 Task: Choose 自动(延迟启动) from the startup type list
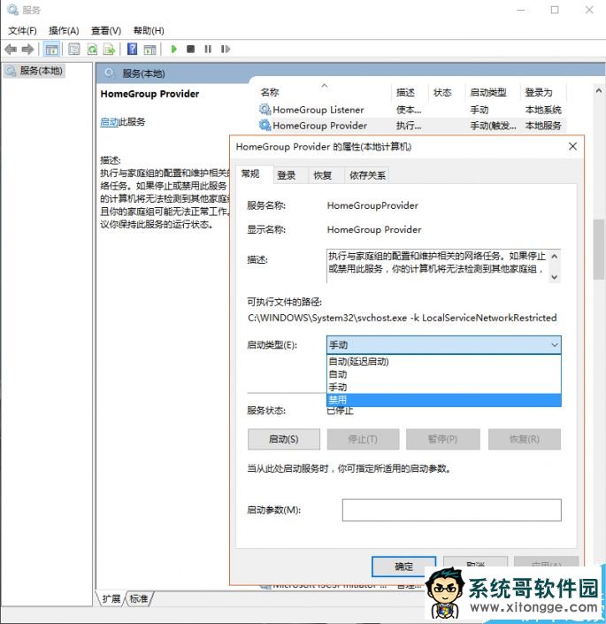click(x=442, y=361)
